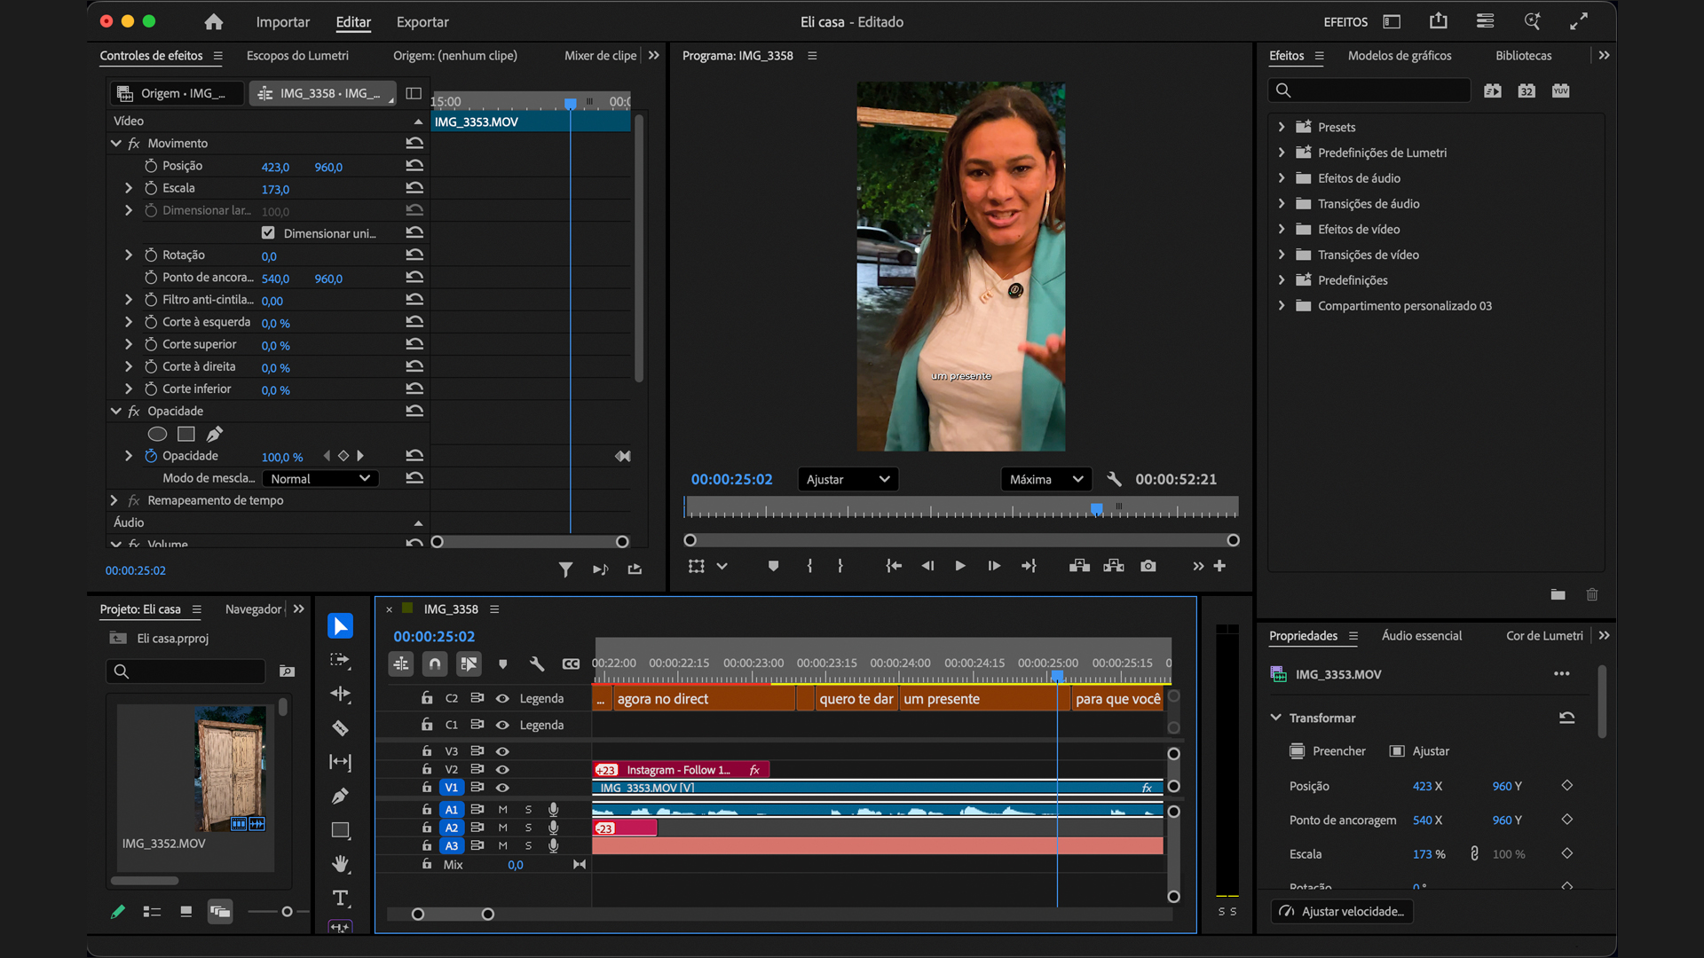This screenshot has height=958, width=1704.
Task: Open the captions CC menu on the timeline
Action: (x=572, y=664)
